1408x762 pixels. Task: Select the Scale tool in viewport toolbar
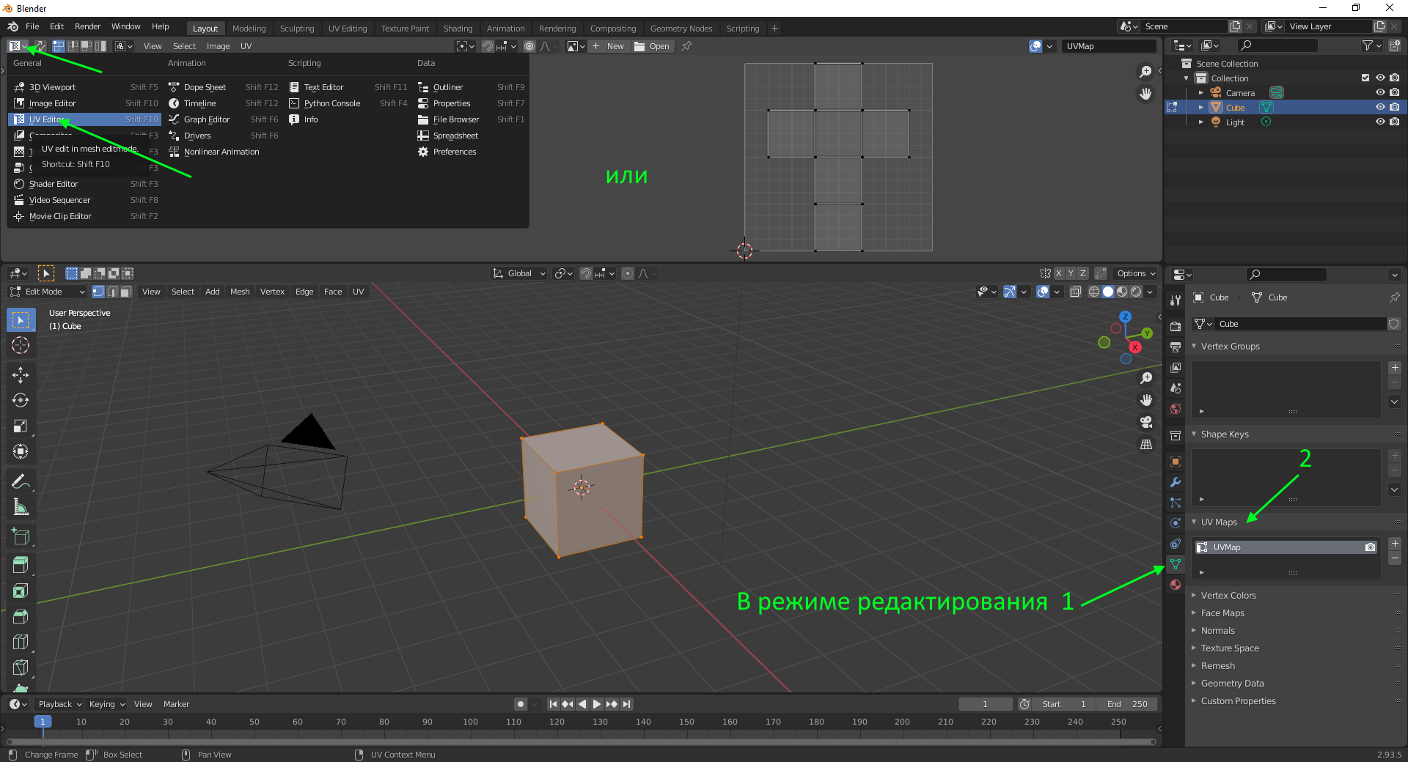21,426
